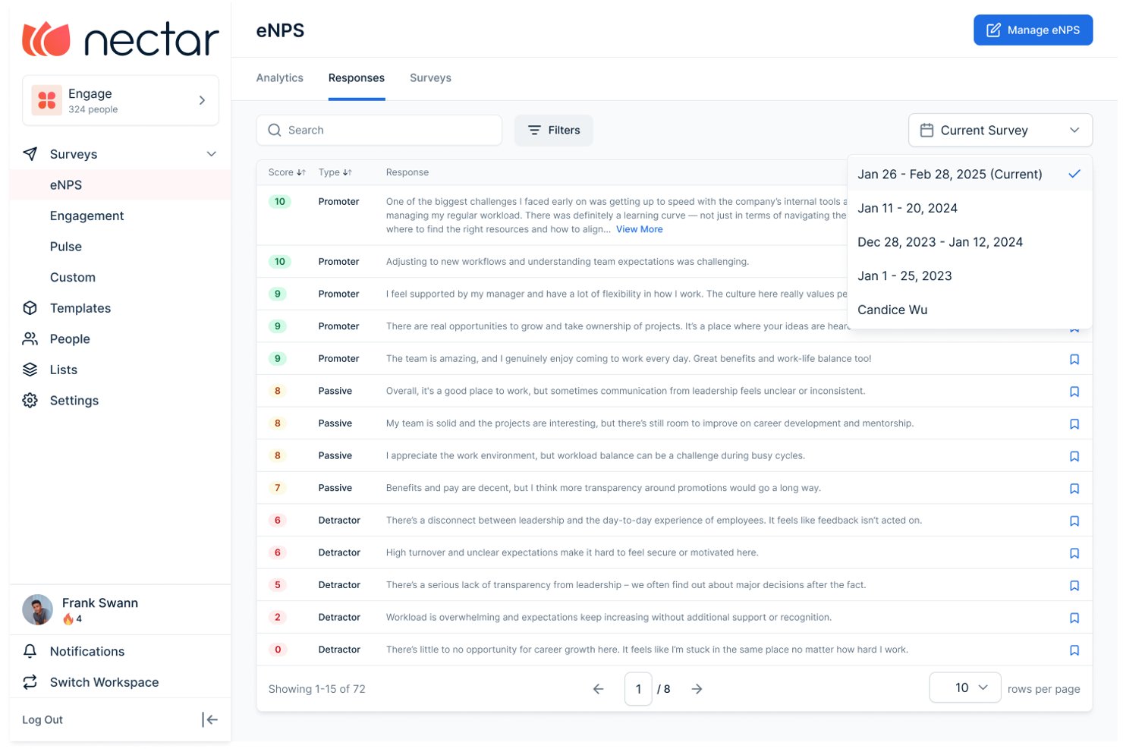Click View More link in first response
This screenshot has height=749, width=1123.
point(639,229)
